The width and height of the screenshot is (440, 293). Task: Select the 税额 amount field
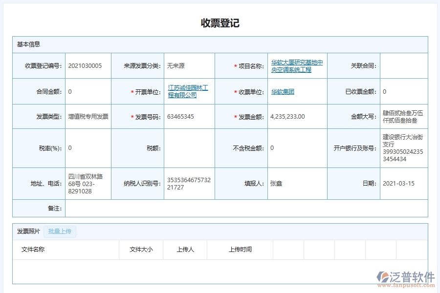(189, 147)
